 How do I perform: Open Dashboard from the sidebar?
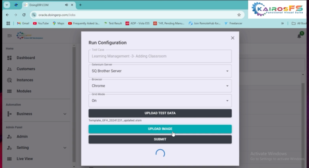26,58
